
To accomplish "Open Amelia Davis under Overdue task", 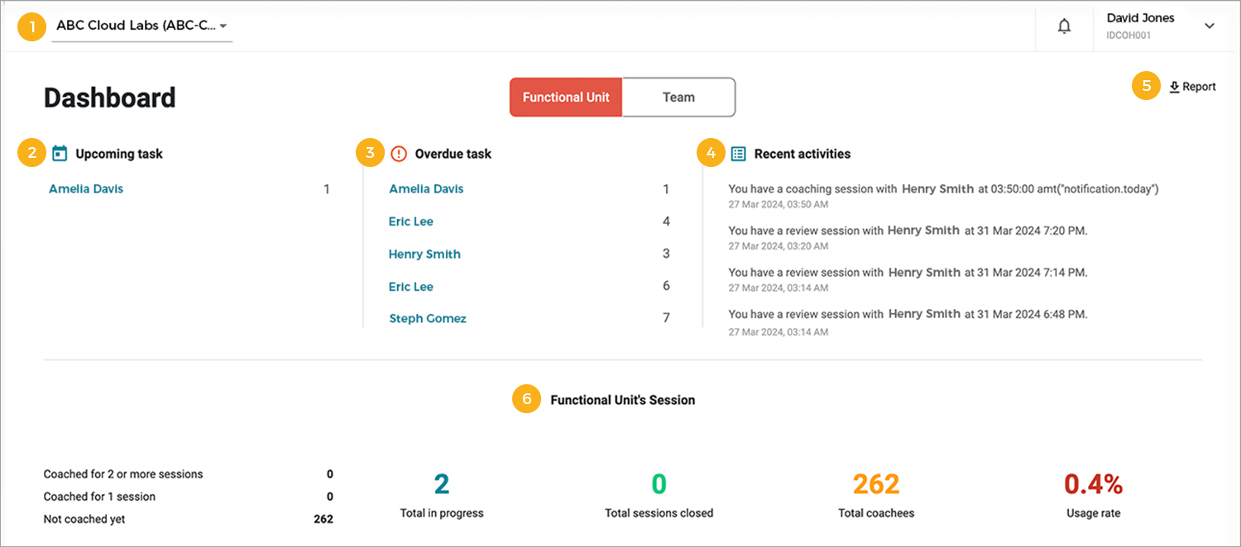I will tap(426, 189).
